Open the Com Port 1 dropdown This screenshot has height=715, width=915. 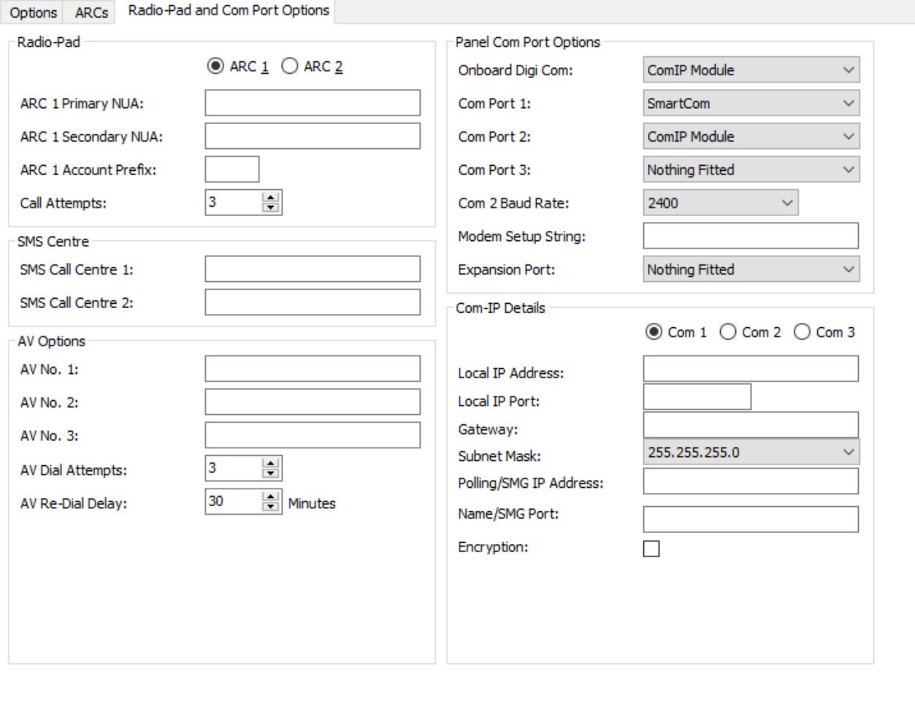click(x=751, y=103)
